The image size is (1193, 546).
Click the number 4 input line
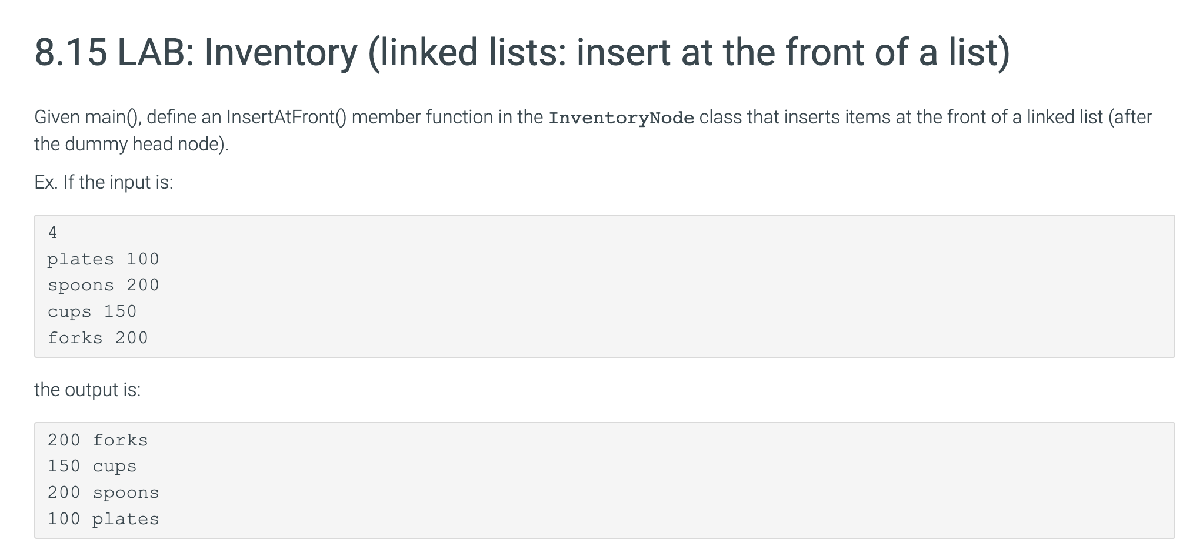pos(52,233)
